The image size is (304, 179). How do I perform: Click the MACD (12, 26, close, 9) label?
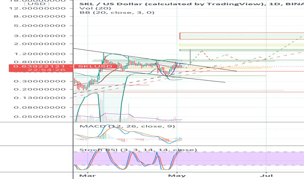pos(127,126)
